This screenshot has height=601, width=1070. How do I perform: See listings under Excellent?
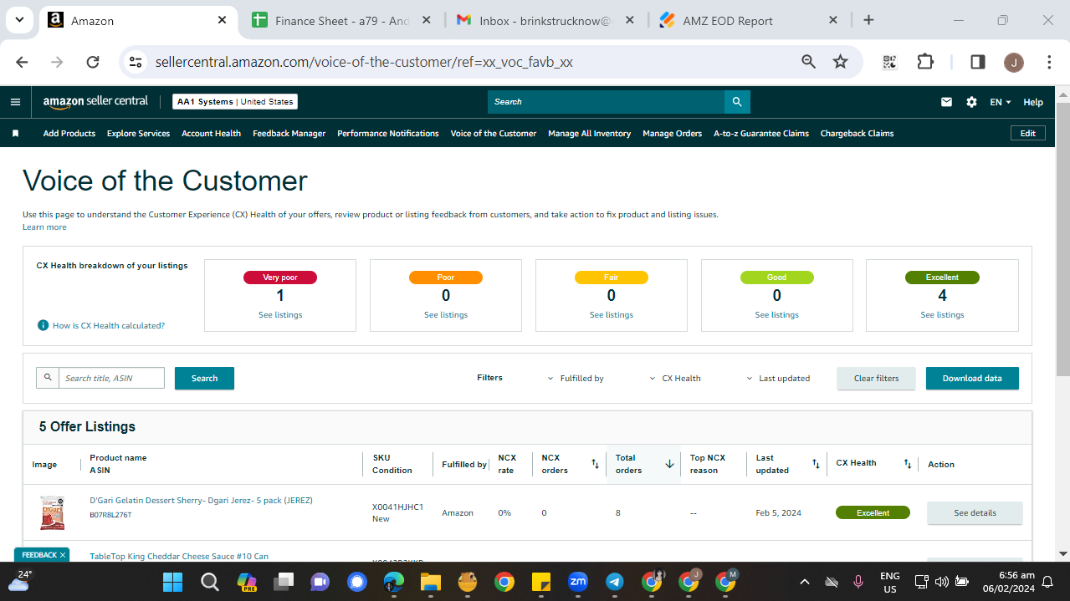942,315
